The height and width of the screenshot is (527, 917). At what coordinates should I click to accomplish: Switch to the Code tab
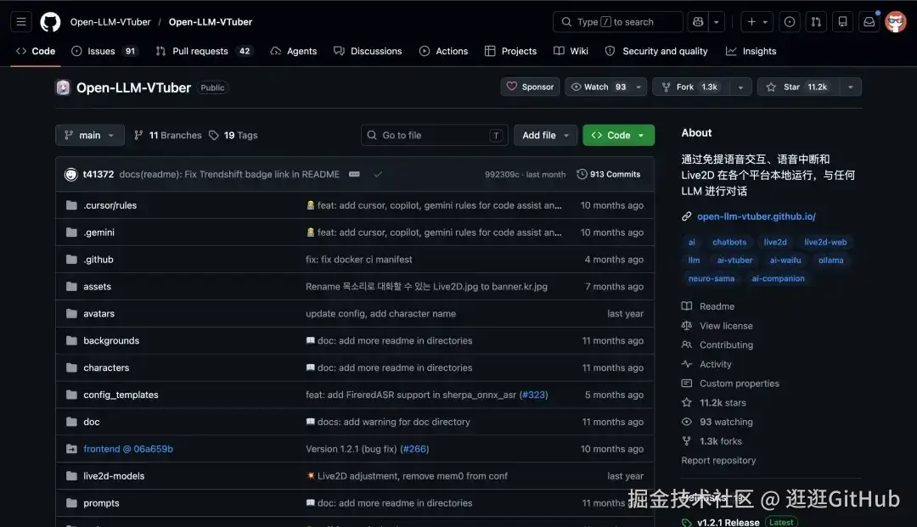click(36, 52)
